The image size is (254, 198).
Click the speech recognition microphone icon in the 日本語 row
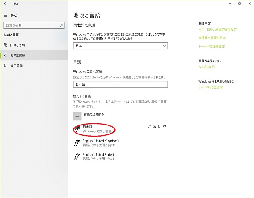coord(159,126)
